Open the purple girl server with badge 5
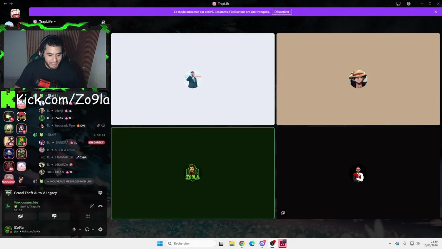 click(x=21, y=129)
